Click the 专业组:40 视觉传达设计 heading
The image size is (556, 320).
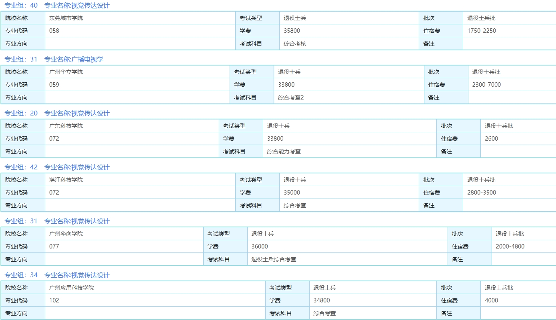[x=57, y=6]
